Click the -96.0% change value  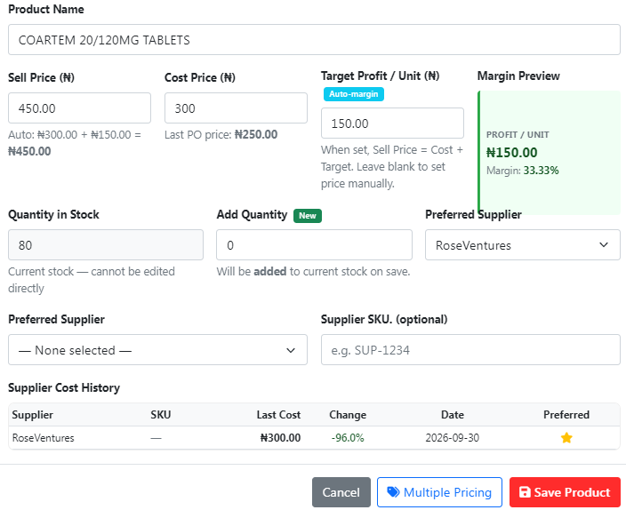click(348, 438)
